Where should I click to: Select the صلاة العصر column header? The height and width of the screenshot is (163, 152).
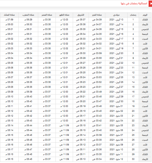click(x=47, y=15)
